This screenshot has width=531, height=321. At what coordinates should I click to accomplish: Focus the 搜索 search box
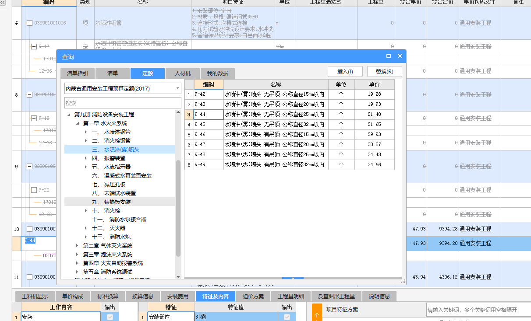click(x=123, y=103)
